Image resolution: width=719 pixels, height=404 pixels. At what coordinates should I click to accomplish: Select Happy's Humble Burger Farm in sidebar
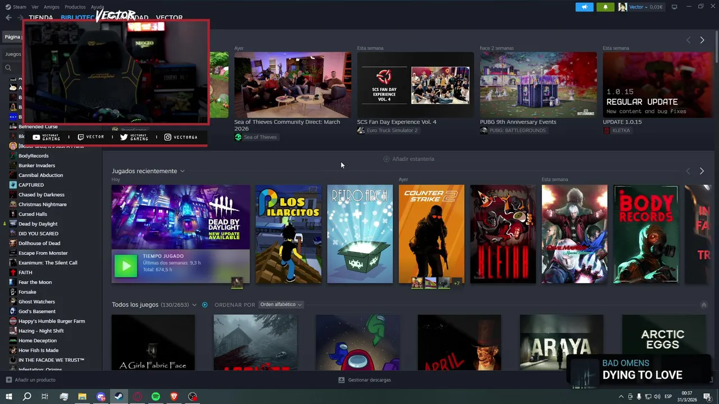tap(52, 321)
